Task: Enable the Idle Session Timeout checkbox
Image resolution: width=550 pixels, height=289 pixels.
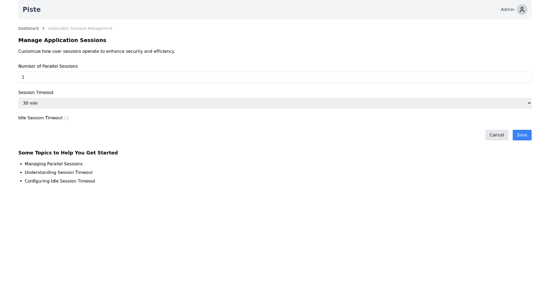Action: 66,118
